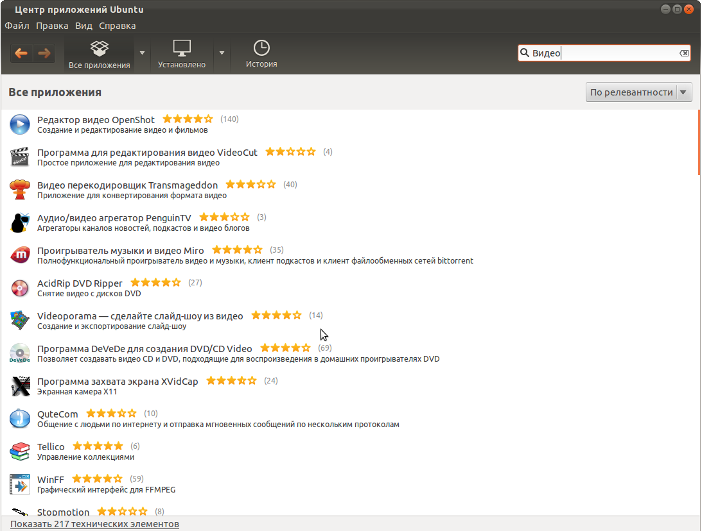Viewport: 702px width, 531px height.
Task: Click description Экранная камера X11
Action: (x=77, y=392)
